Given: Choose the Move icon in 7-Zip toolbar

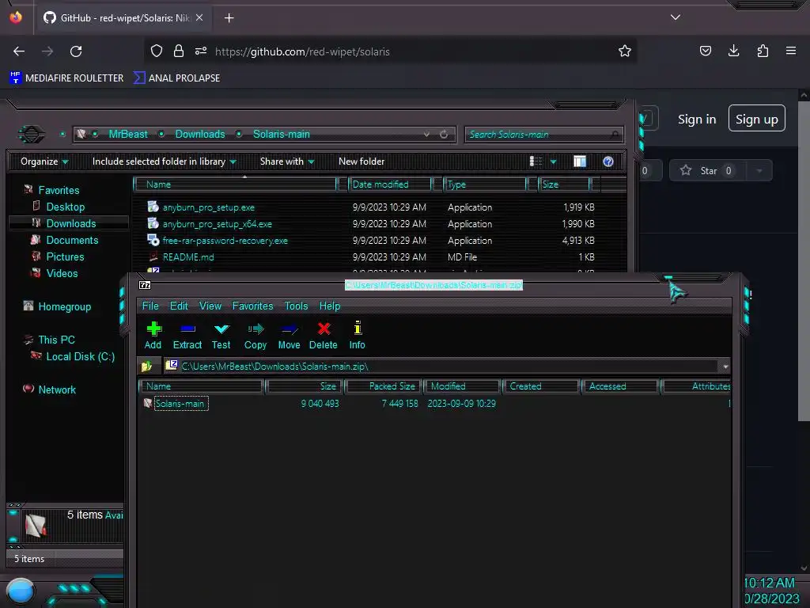Looking at the screenshot, I should point(289,336).
